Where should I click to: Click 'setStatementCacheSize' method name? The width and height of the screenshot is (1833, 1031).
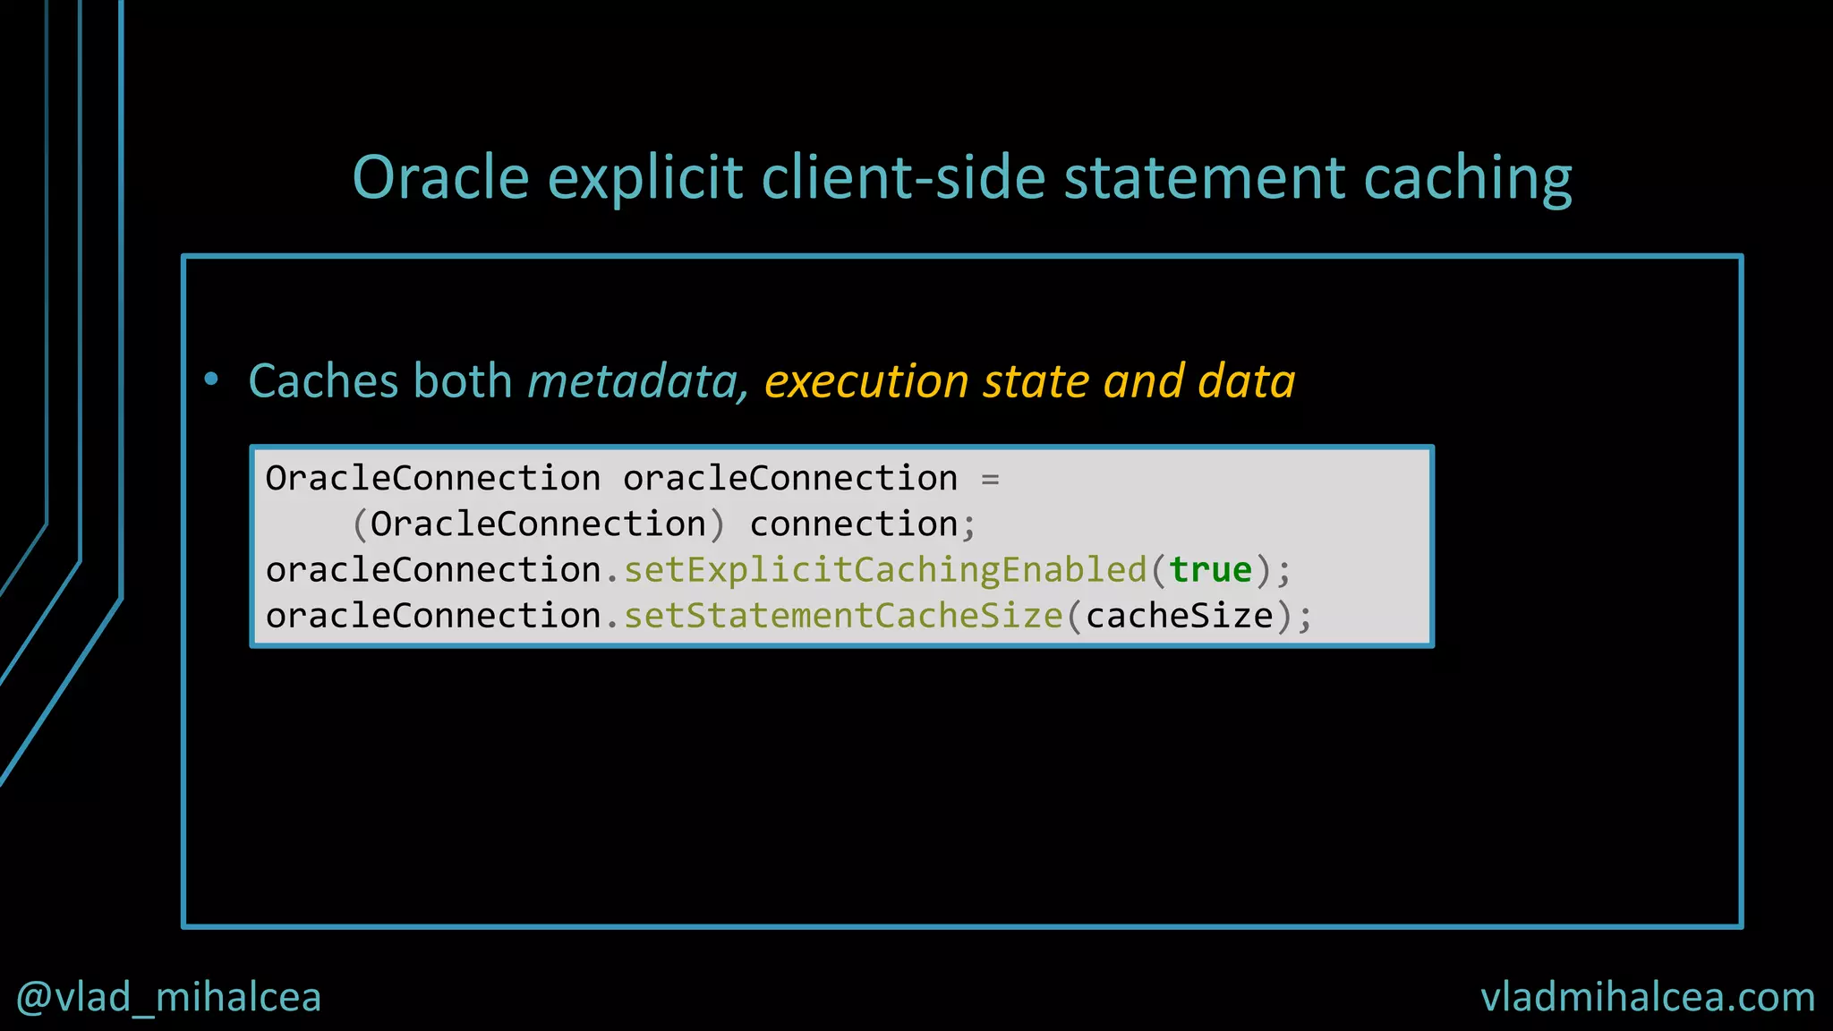click(x=843, y=616)
